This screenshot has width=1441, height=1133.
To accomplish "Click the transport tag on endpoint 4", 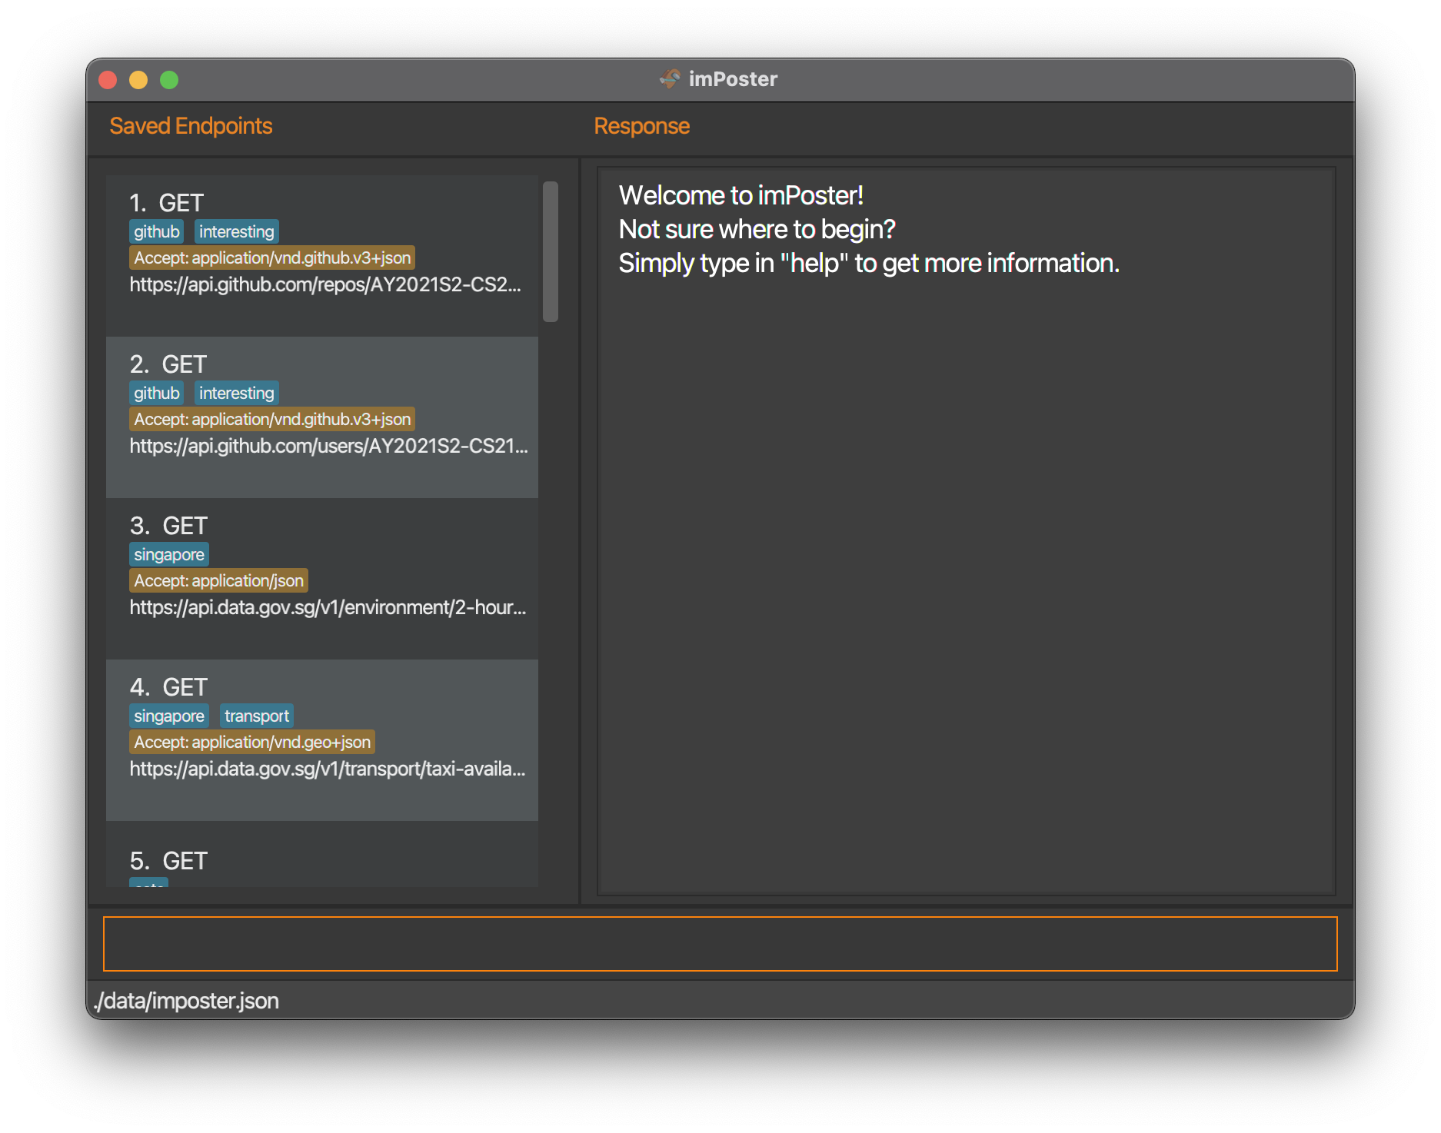I will pos(257,716).
